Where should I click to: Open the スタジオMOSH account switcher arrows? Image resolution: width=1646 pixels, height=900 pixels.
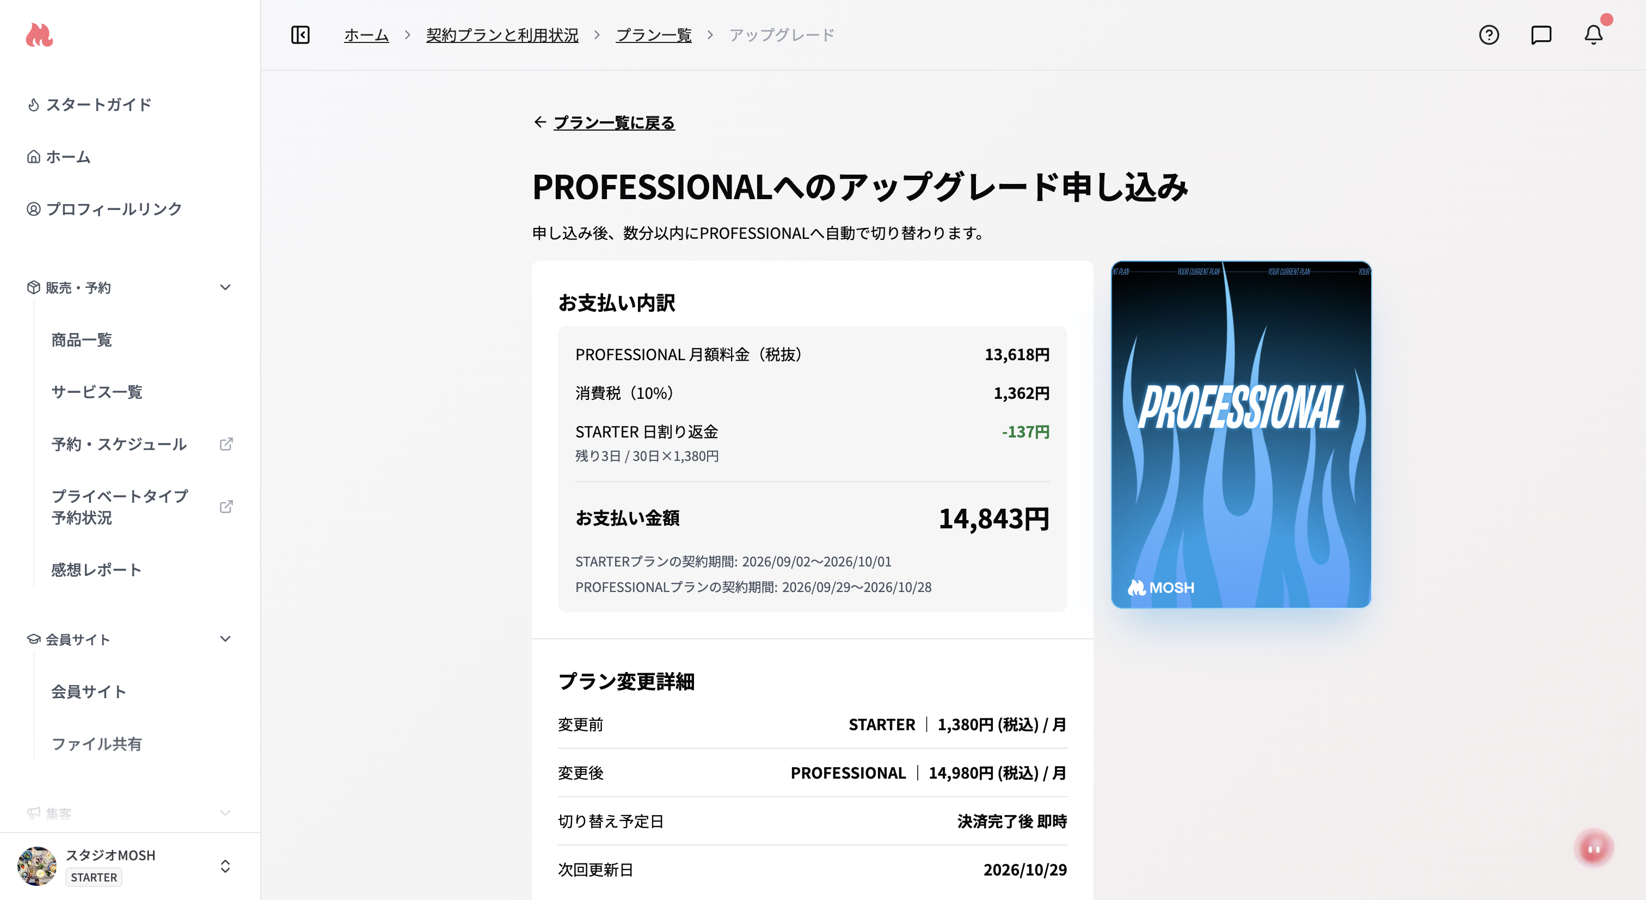click(225, 866)
